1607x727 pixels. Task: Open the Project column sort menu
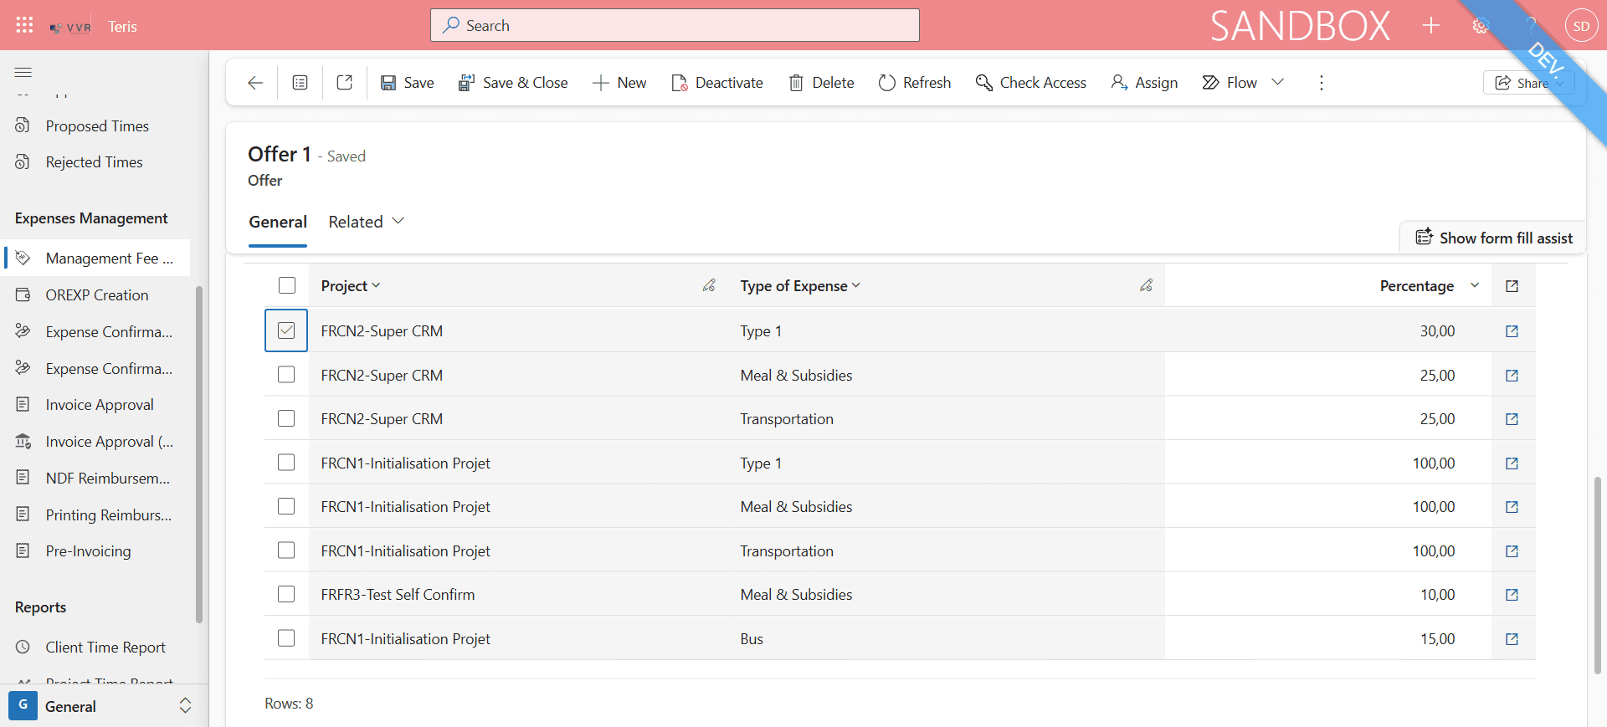click(x=351, y=286)
